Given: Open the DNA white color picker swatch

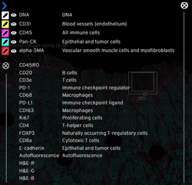Looking at the screenshot, I should pos(5,15).
